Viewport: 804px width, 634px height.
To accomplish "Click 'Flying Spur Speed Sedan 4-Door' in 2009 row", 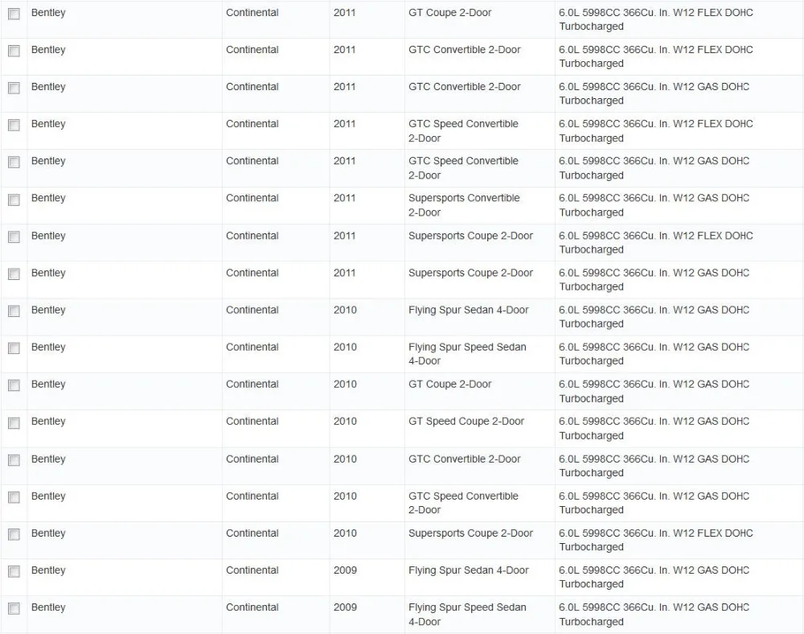I will (467, 614).
